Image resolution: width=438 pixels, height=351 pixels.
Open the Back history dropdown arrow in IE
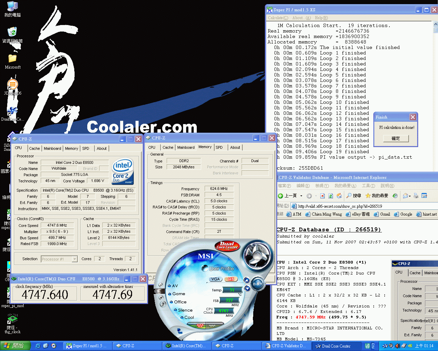click(301, 196)
